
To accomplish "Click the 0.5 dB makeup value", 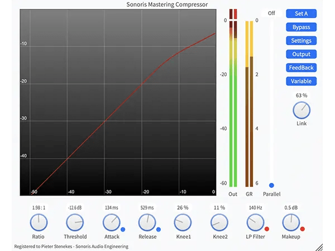I will tap(291, 207).
